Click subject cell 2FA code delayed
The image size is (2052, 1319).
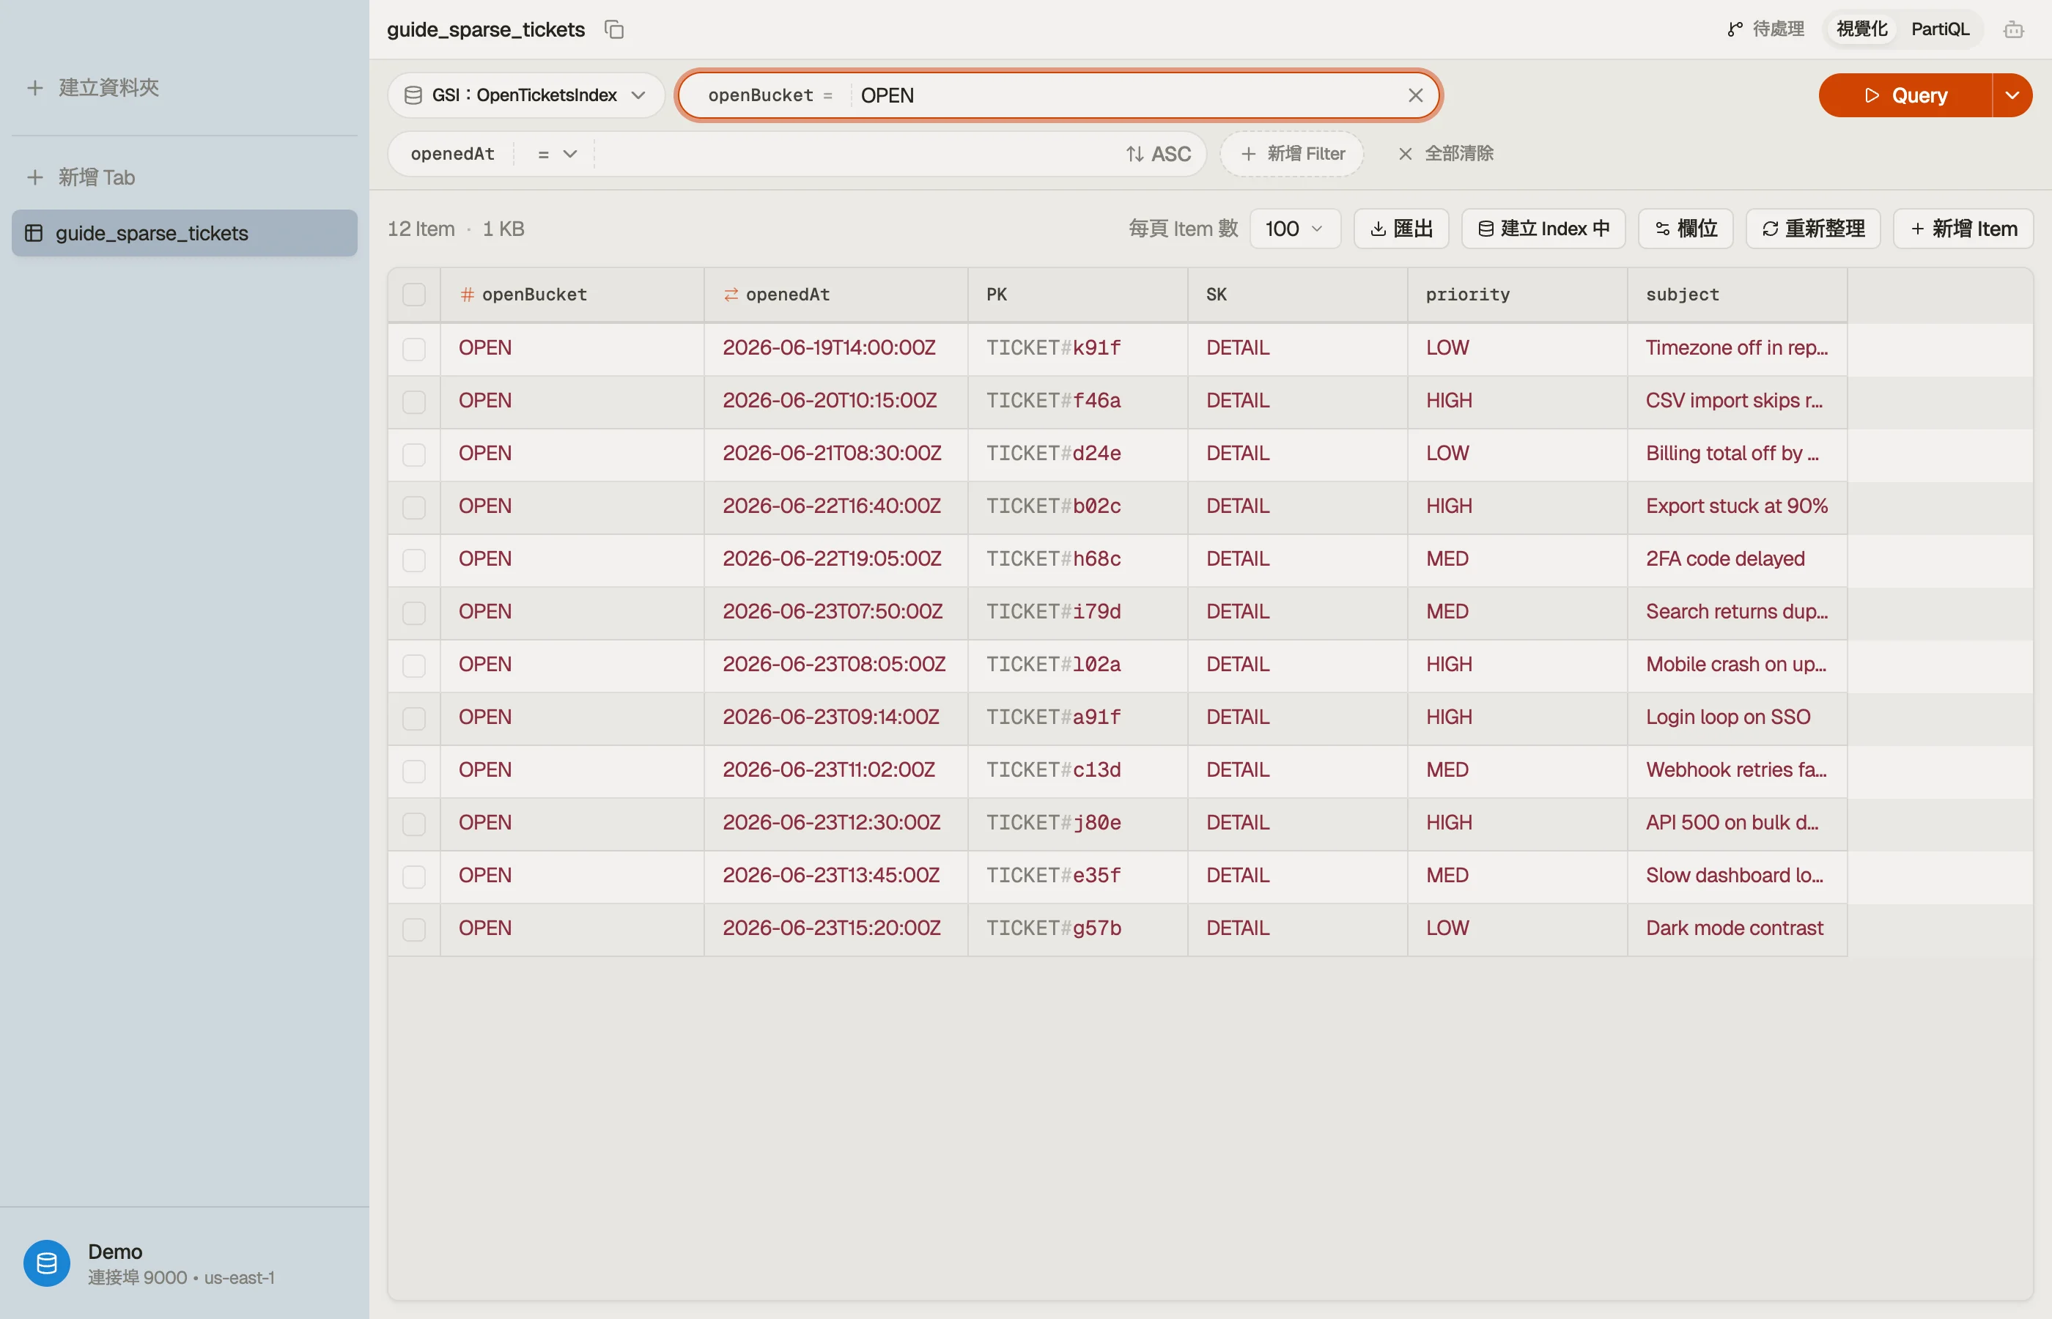(1737, 560)
